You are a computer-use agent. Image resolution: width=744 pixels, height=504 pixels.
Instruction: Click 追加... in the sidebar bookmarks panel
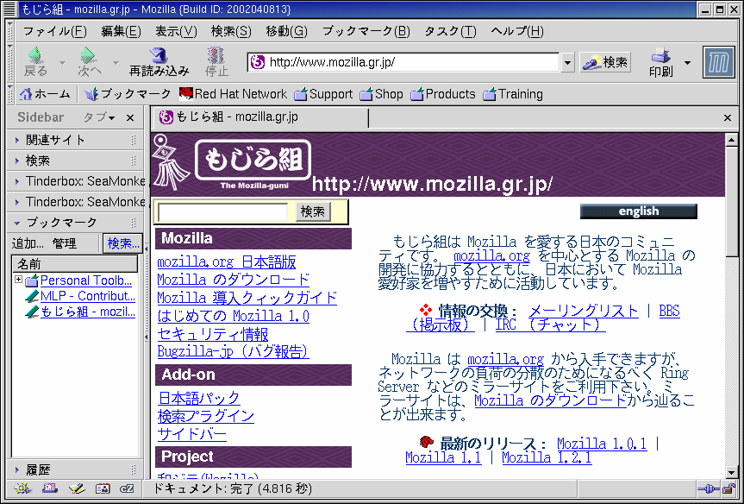pos(27,243)
